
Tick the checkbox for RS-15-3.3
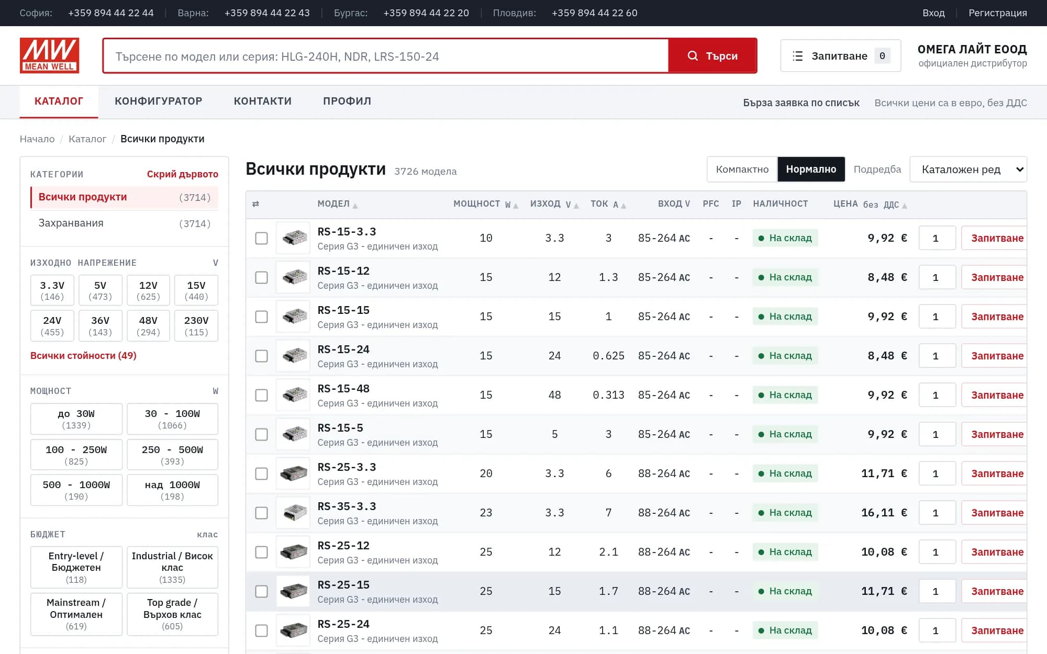coord(261,238)
